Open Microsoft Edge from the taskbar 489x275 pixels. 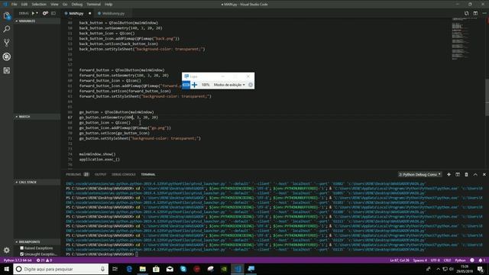click(129, 269)
